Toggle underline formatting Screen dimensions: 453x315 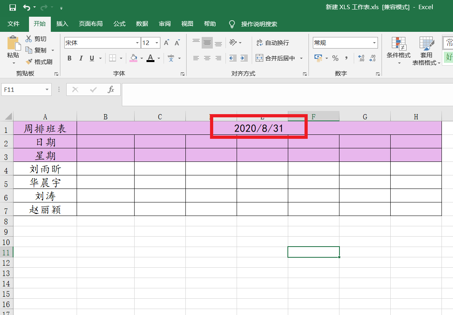[92, 58]
